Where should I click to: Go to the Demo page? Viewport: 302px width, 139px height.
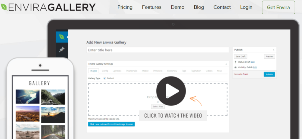point(178,7)
